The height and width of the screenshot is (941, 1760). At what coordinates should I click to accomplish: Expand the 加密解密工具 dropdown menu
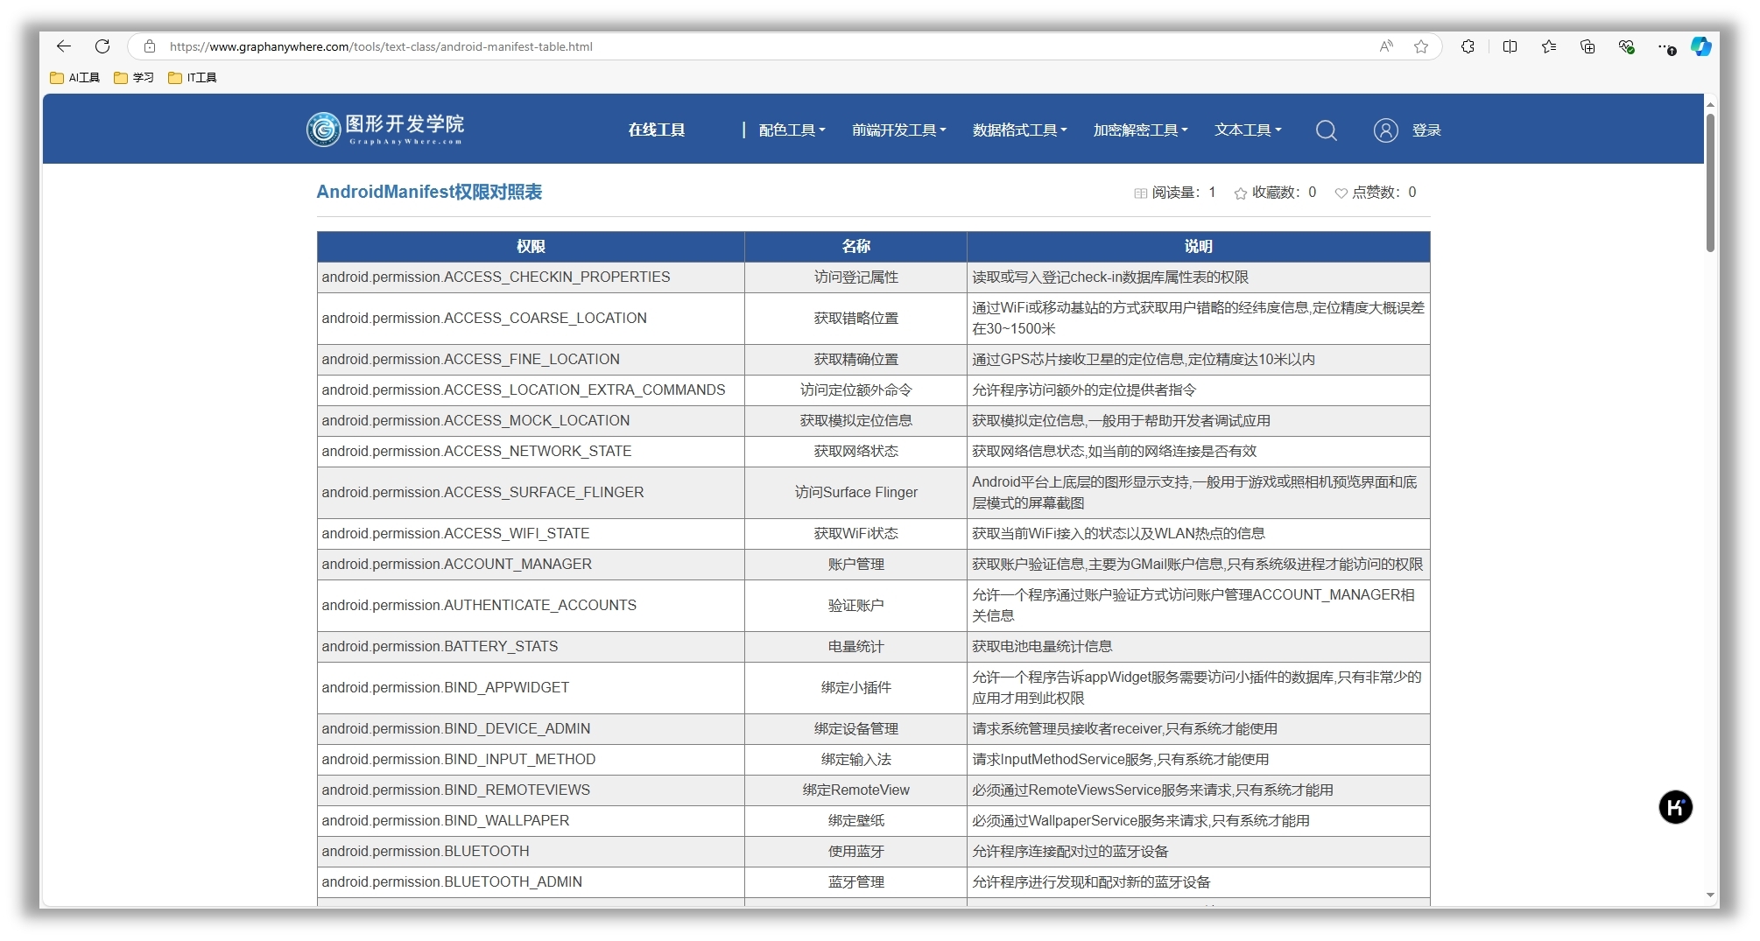1141,130
